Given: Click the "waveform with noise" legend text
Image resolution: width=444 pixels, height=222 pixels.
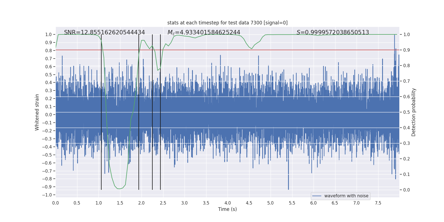Looking at the screenshot, I should point(346,196).
